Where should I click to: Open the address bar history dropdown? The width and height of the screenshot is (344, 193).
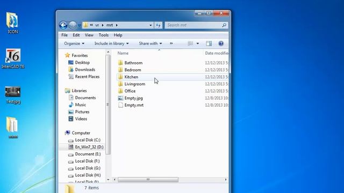[150, 25]
